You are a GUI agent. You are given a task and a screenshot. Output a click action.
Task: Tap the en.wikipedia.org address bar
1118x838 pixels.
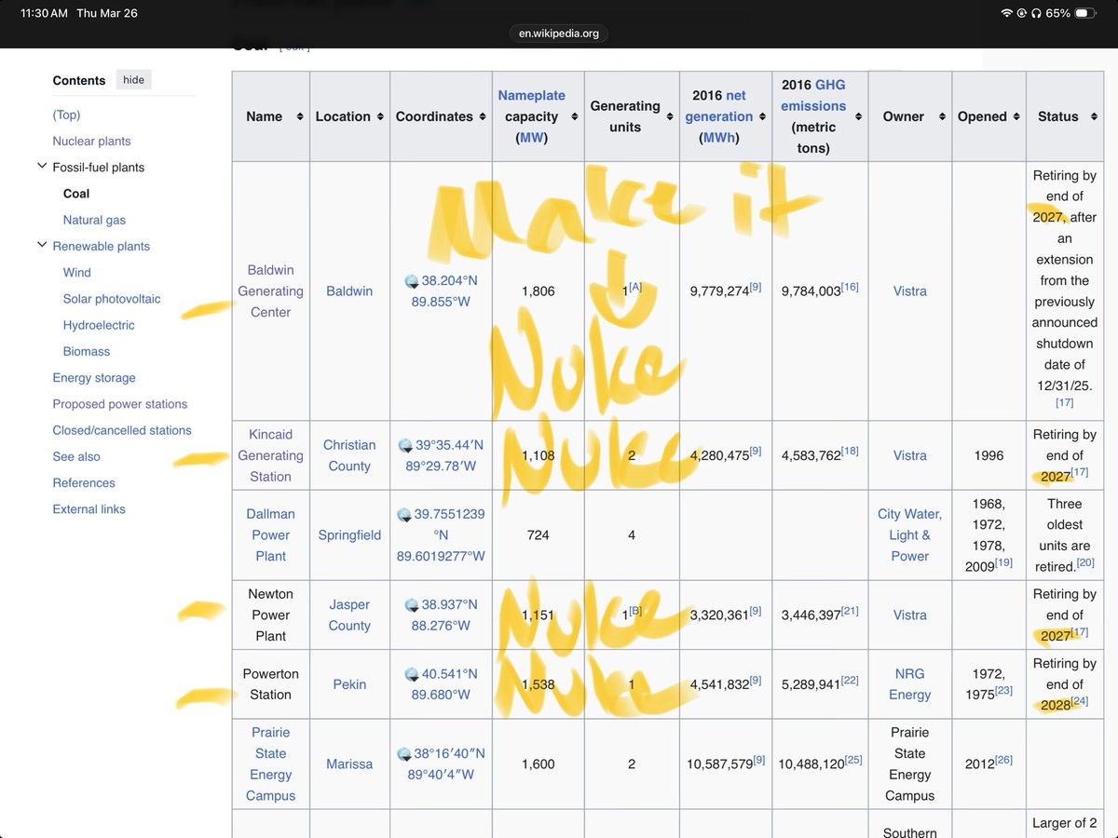(x=559, y=34)
